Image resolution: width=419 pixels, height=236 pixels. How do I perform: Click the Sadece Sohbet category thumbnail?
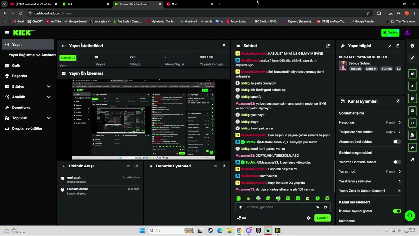[x=343, y=66]
